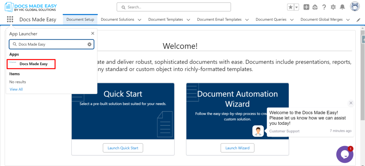Viewport: 365px width, 166px height.
Task: Open the Trailhead guidance icon
Action: click(x=315, y=7)
